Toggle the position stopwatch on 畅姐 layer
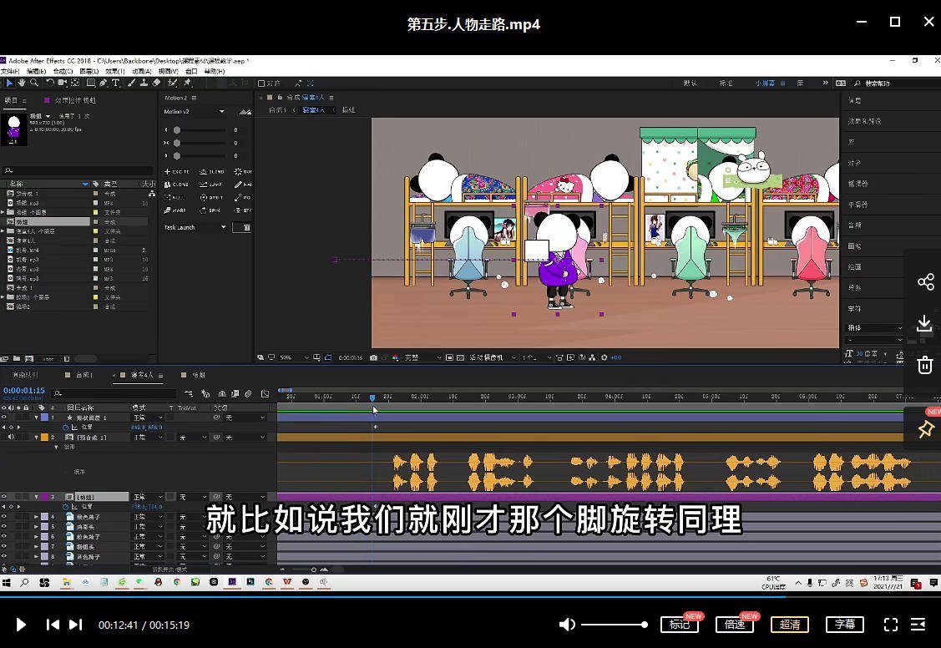This screenshot has height=648, width=941. [x=65, y=507]
